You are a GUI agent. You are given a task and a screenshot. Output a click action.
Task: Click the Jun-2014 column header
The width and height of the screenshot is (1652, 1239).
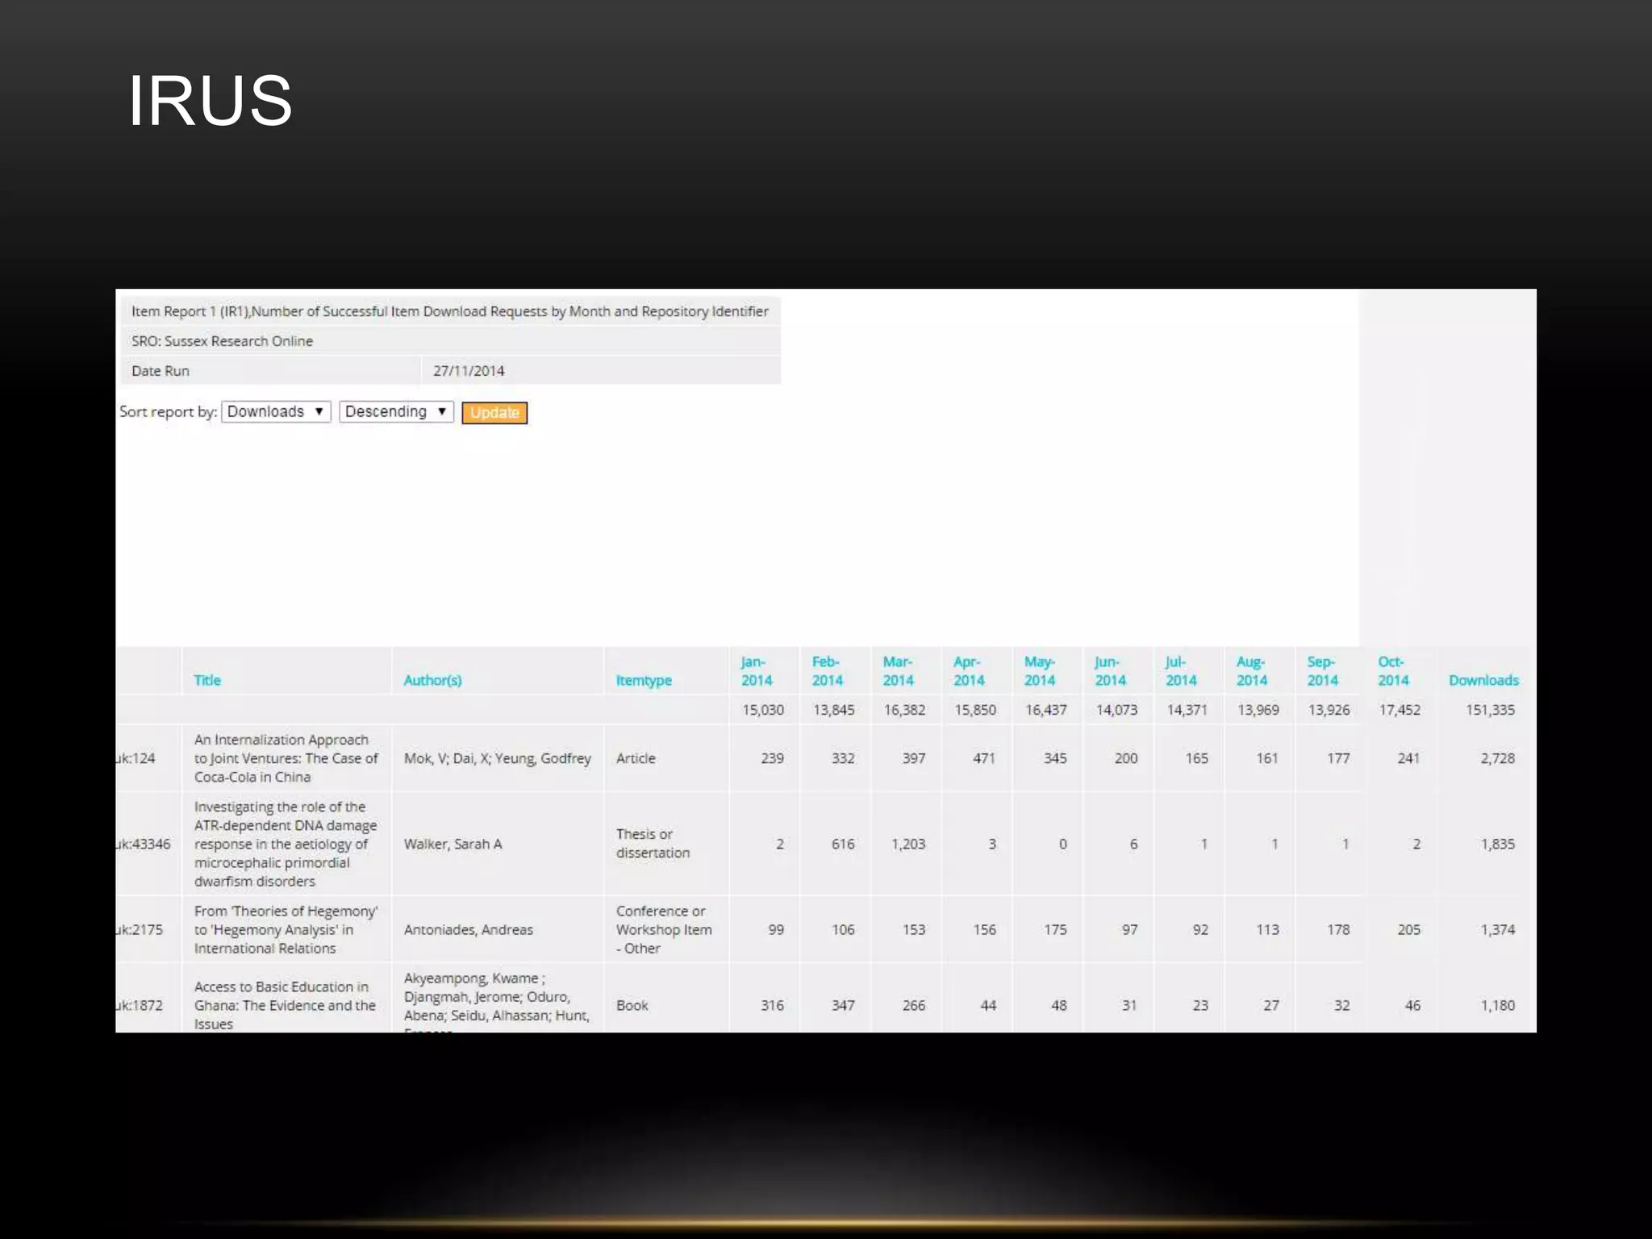[x=1110, y=671]
